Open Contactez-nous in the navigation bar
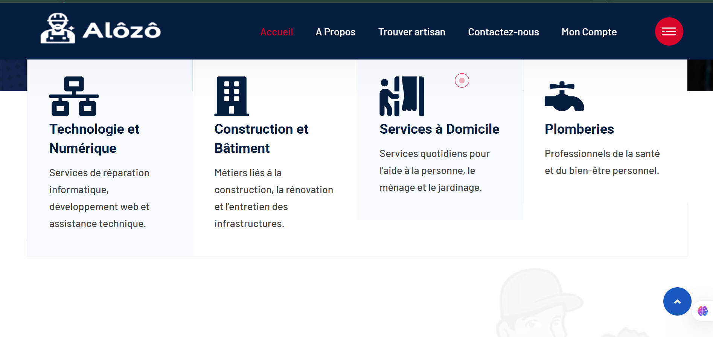Screen dimensions: 713x337 coord(503,32)
